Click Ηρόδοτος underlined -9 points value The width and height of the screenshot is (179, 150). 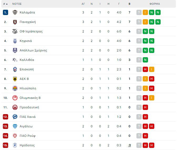pos(129,145)
